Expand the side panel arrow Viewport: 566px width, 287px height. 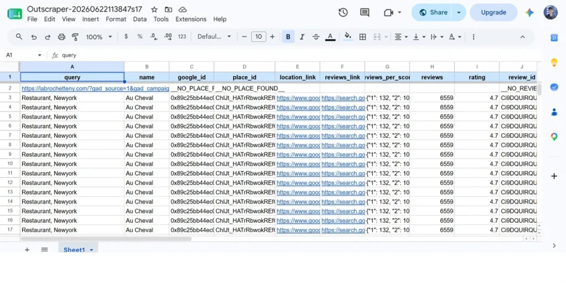pyautogui.click(x=554, y=246)
